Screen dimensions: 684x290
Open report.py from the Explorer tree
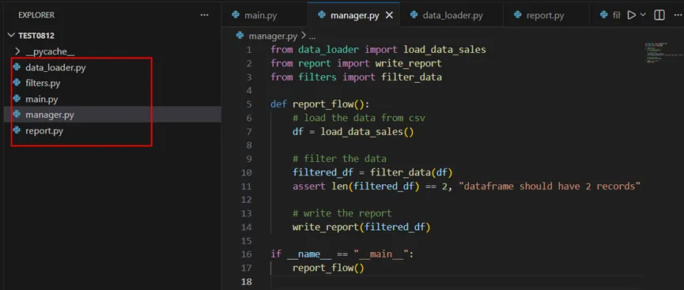(44, 130)
